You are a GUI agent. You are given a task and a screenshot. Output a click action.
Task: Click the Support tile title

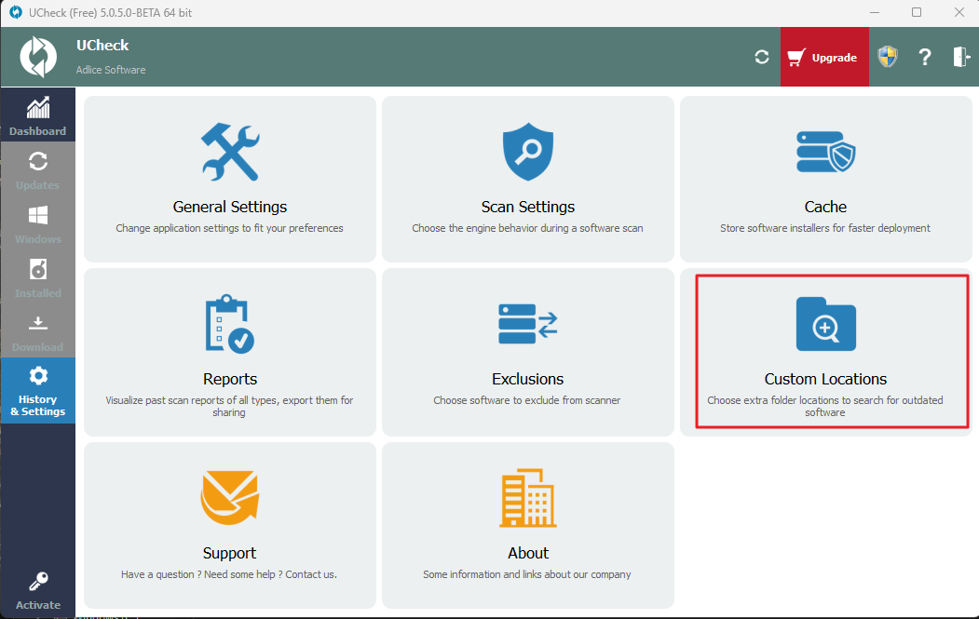coord(229,553)
